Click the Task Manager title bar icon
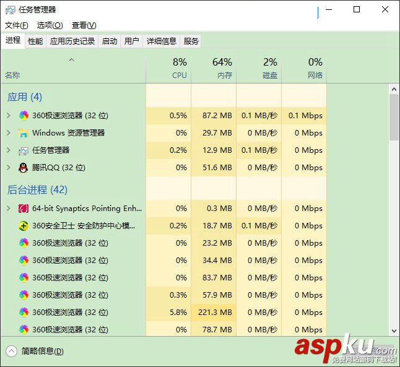The image size is (400, 367). 11,10
